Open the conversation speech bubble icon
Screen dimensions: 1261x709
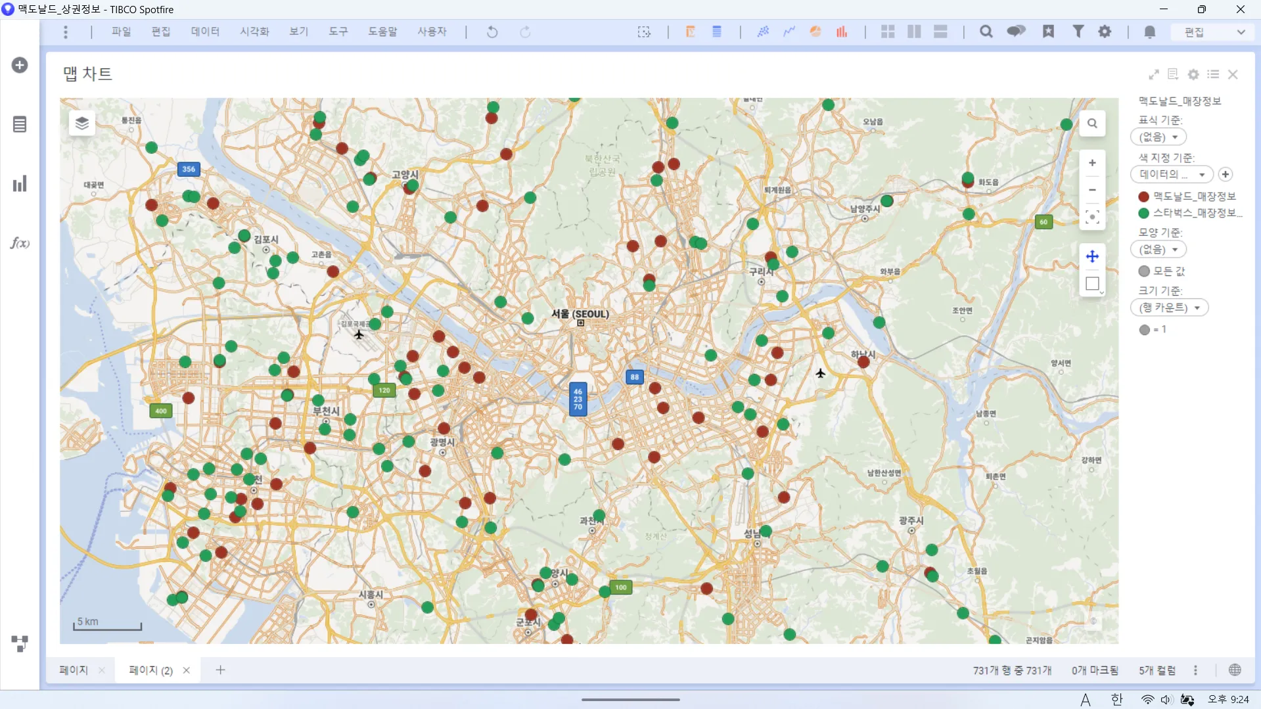1016,32
